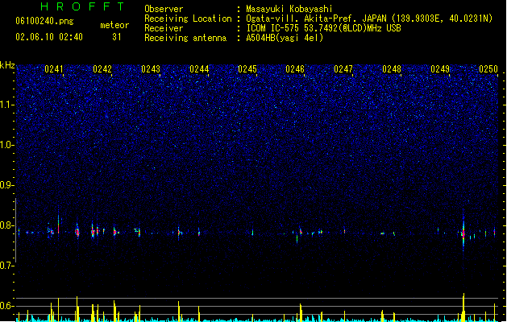Click the Receiving Location label

point(188,19)
